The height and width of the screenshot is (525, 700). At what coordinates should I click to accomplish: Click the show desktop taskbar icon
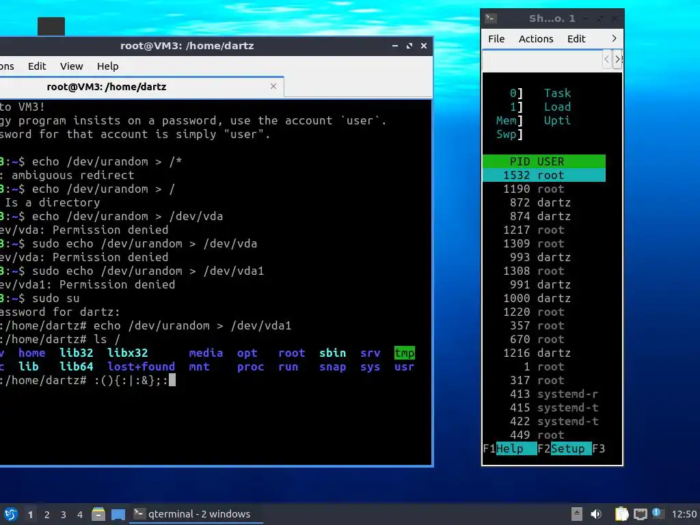coord(118,514)
